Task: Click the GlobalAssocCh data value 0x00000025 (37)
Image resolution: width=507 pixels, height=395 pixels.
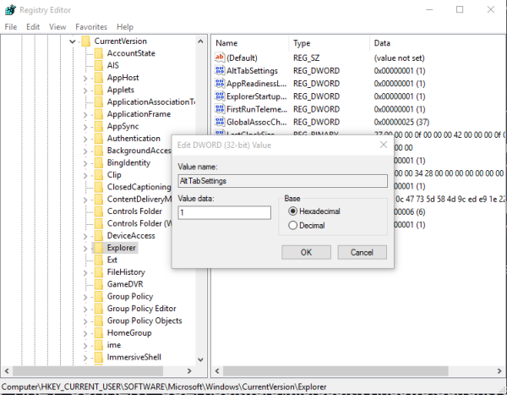Action: (x=401, y=122)
